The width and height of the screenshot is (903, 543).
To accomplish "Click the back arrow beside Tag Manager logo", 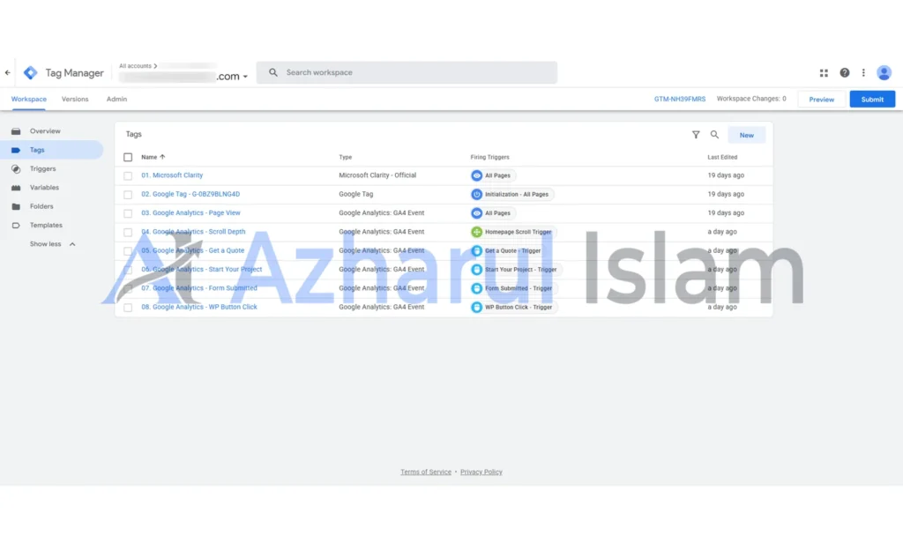I will tap(7, 72).
